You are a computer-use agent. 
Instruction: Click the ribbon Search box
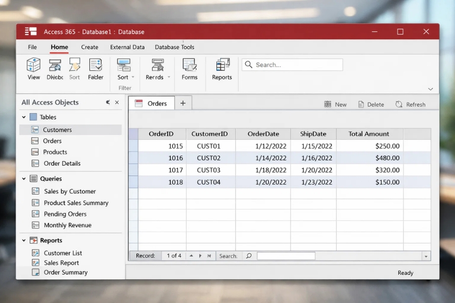tap(292, 65)
